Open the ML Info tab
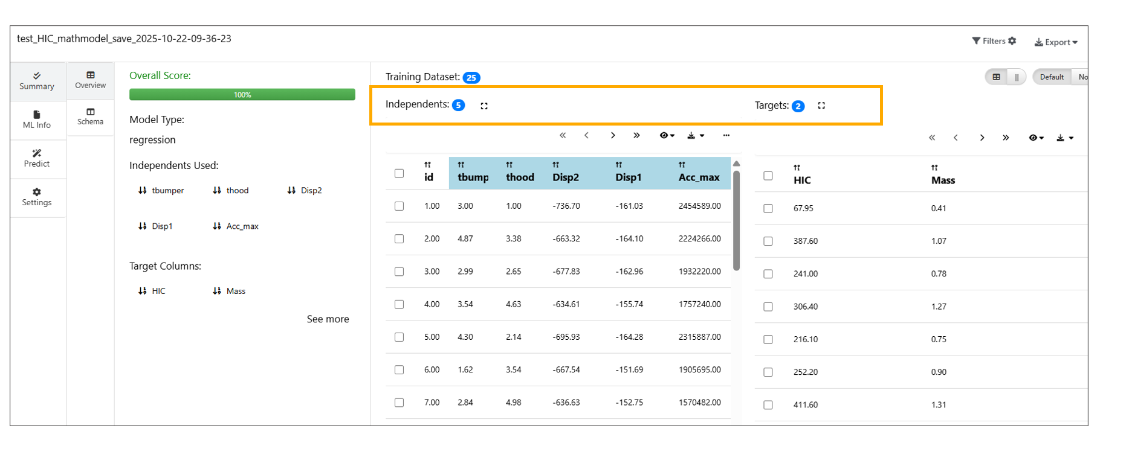The image size is (1132, 472). (37, 120)
